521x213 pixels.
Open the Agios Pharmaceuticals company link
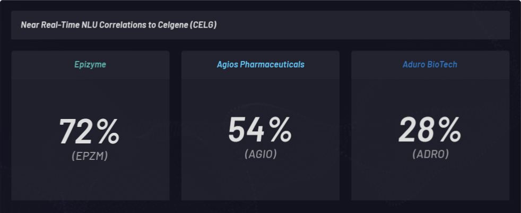click(260, 65)
